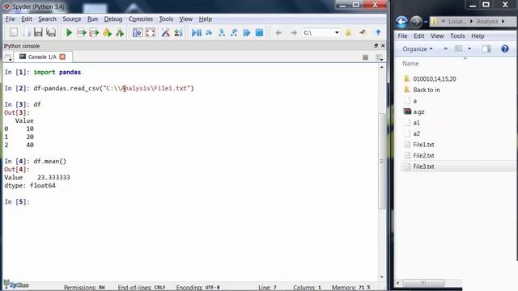Close the IPython console pane

(x=383, y=45)
